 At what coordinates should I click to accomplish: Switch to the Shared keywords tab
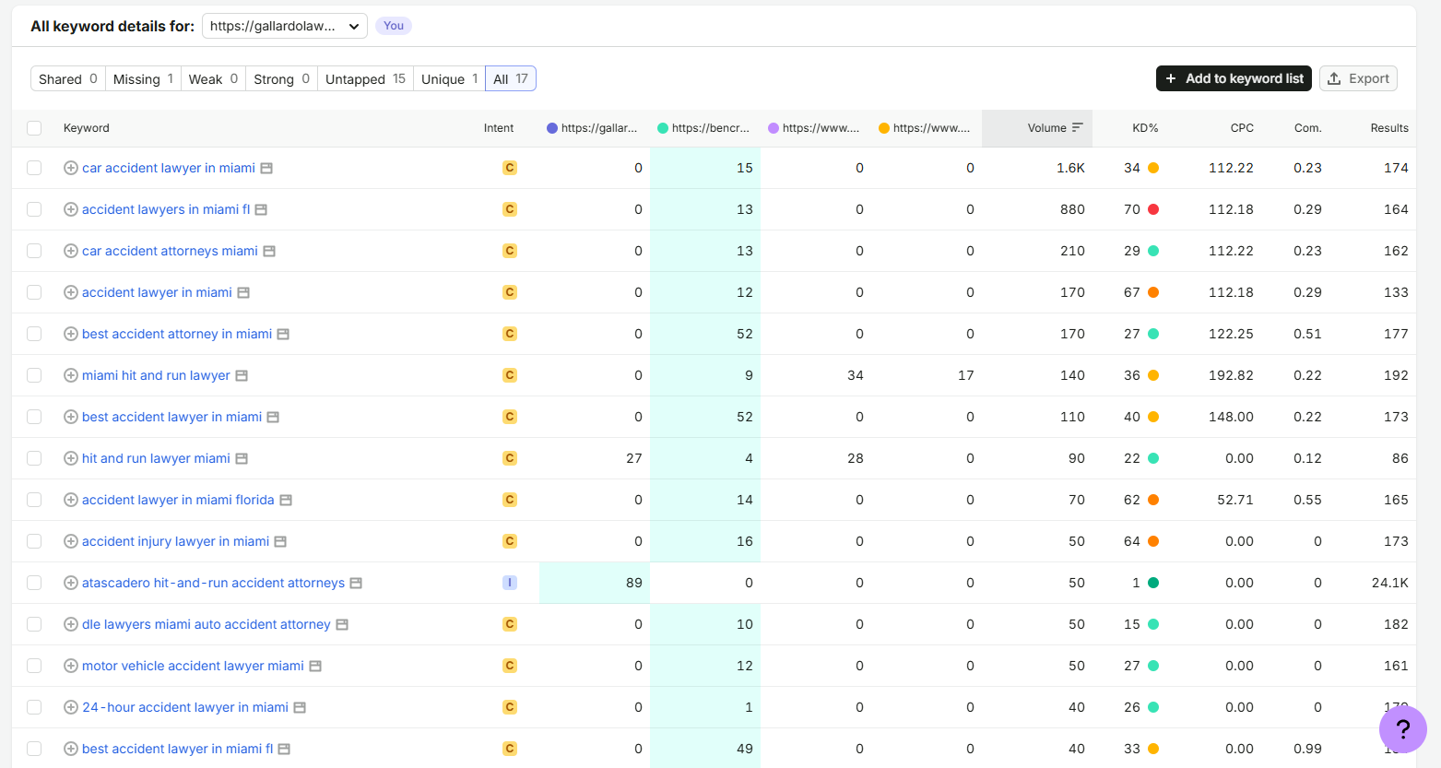pos(68,78)
